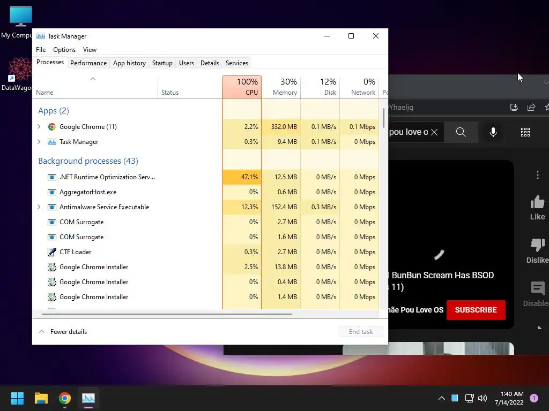Click the red SUBSCRIBE button
This screenshot has height=411, width=549.
pos(476,310)
